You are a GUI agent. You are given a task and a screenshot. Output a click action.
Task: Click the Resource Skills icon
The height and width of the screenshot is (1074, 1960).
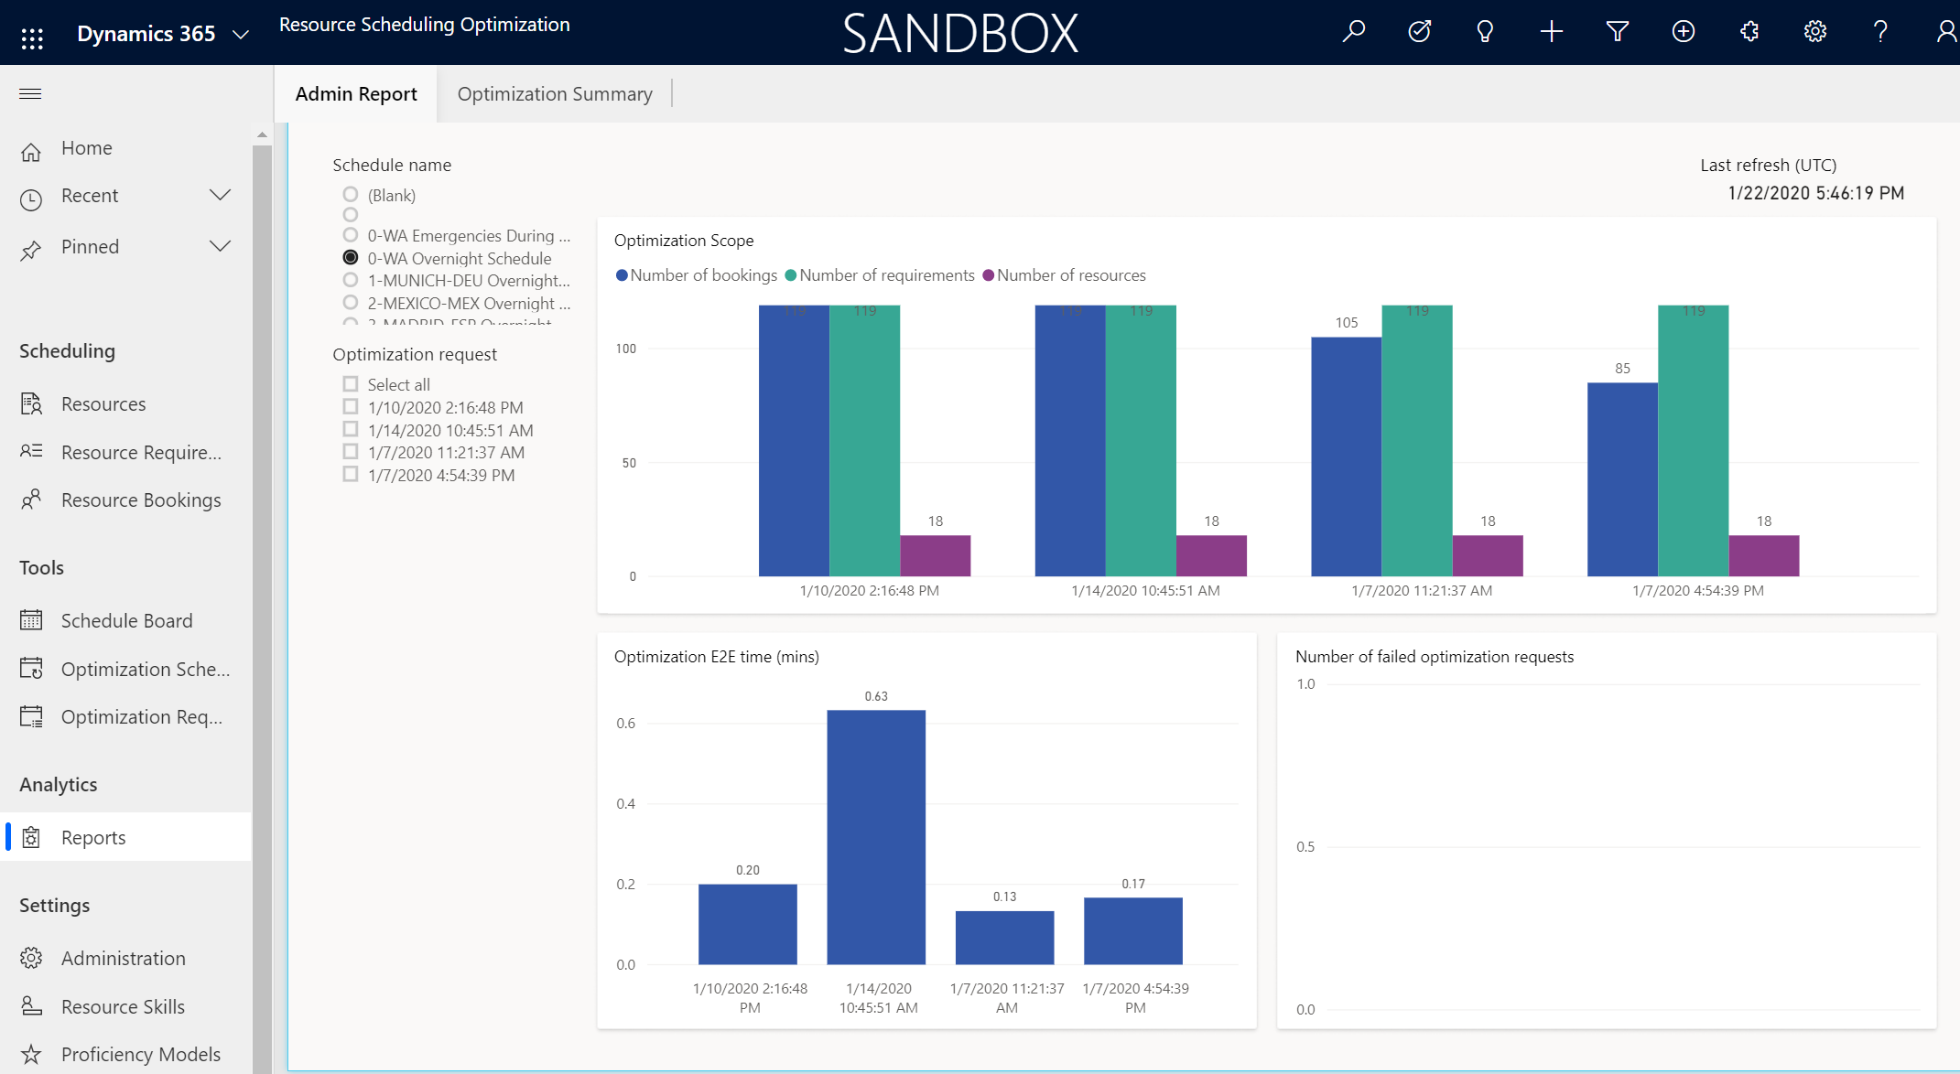[x=30, y=1004]
